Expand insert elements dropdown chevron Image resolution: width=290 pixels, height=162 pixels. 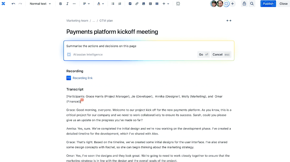click(168, 4)
